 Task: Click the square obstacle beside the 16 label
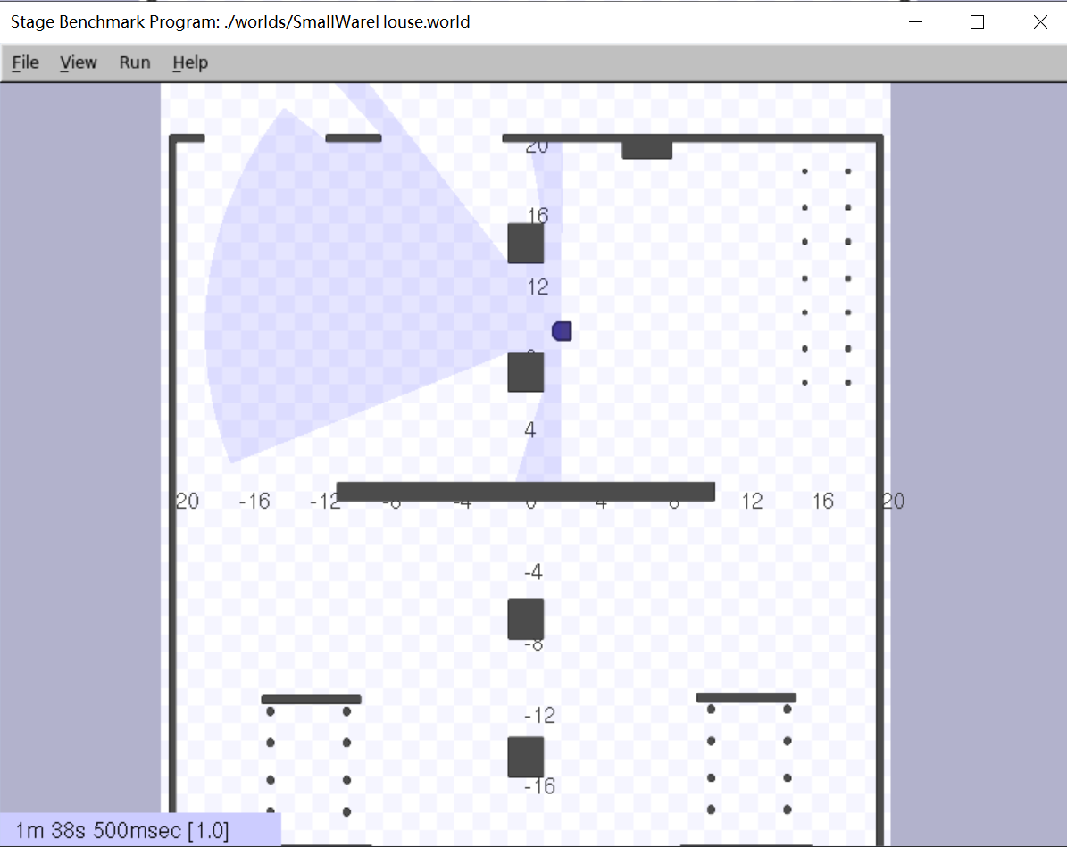pyautogui.click(x=526, y=244)
